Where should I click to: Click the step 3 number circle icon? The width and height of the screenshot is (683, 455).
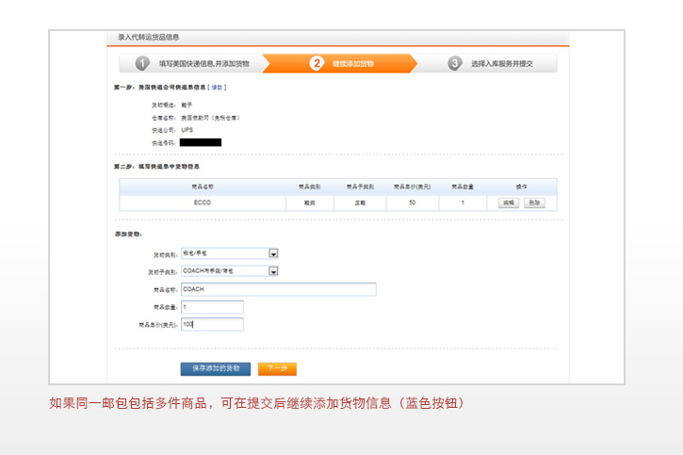click(x=455, y=63)
